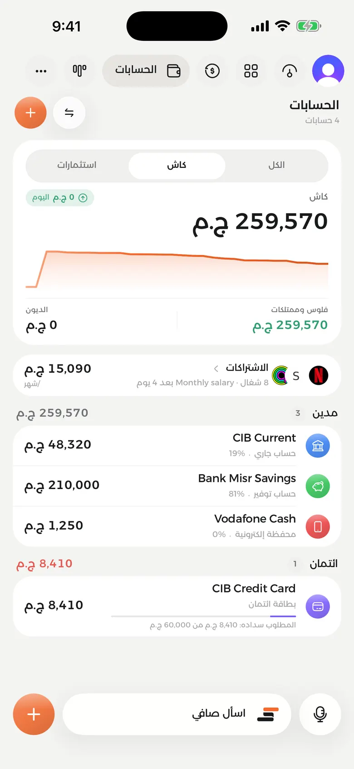Switch to the استثمارات tab
Viewport: 354px width, 769px height.
pyautogui.click(x=77, y=165)
